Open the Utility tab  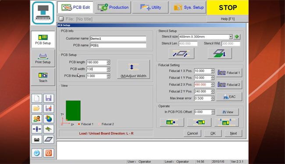[150, 7]
